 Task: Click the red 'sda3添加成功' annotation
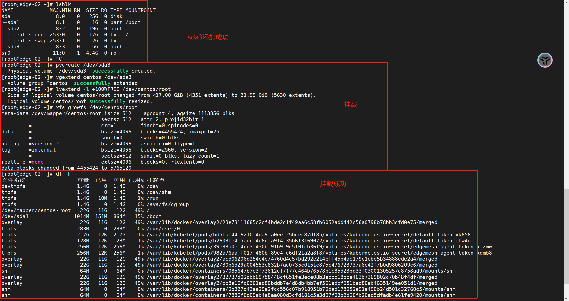(208, 37)
